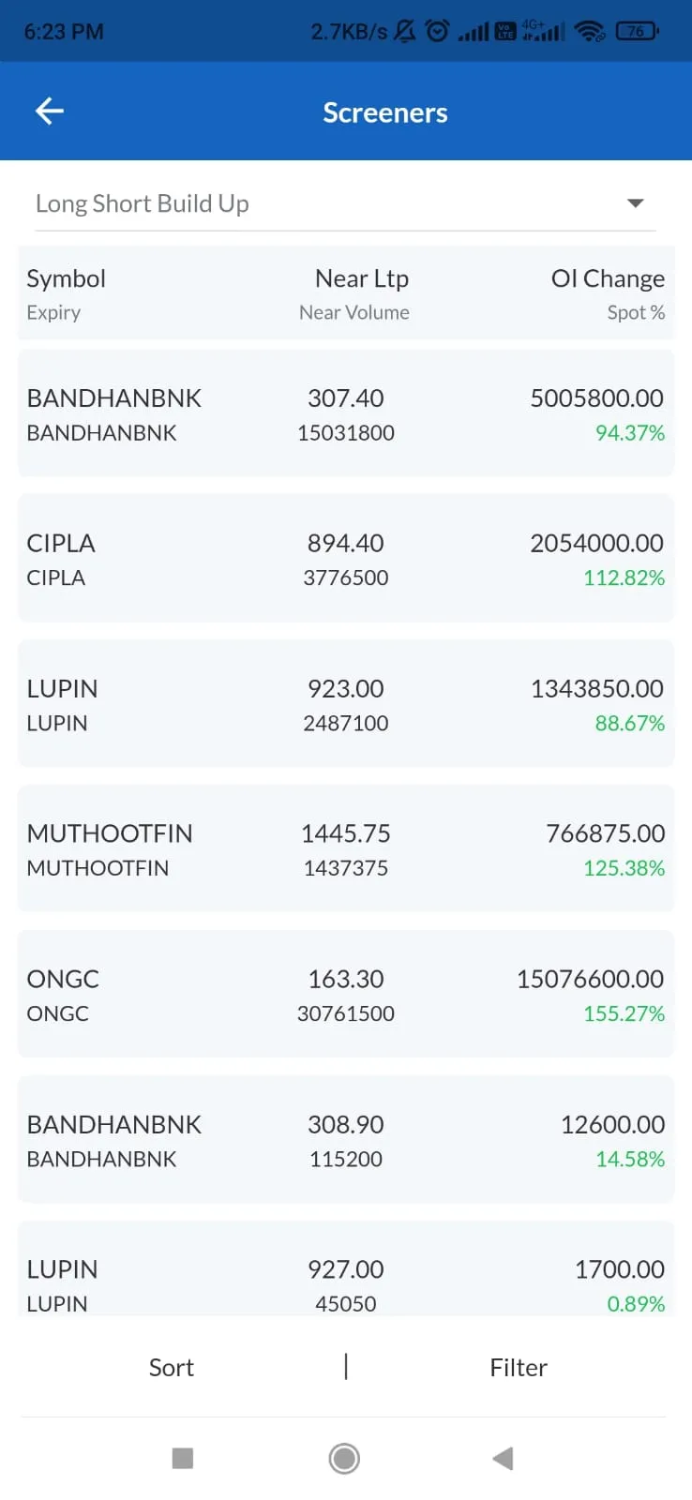
Task: Tap the Android recent apps square icon
Action: coord(183,1458)
